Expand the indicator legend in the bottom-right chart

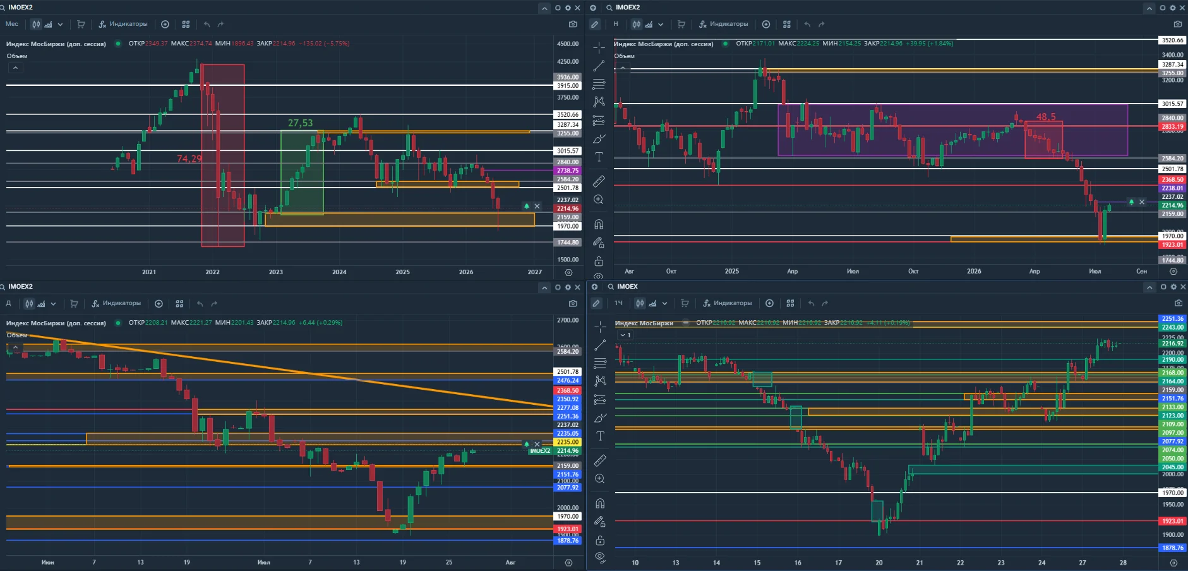[625, 335]
